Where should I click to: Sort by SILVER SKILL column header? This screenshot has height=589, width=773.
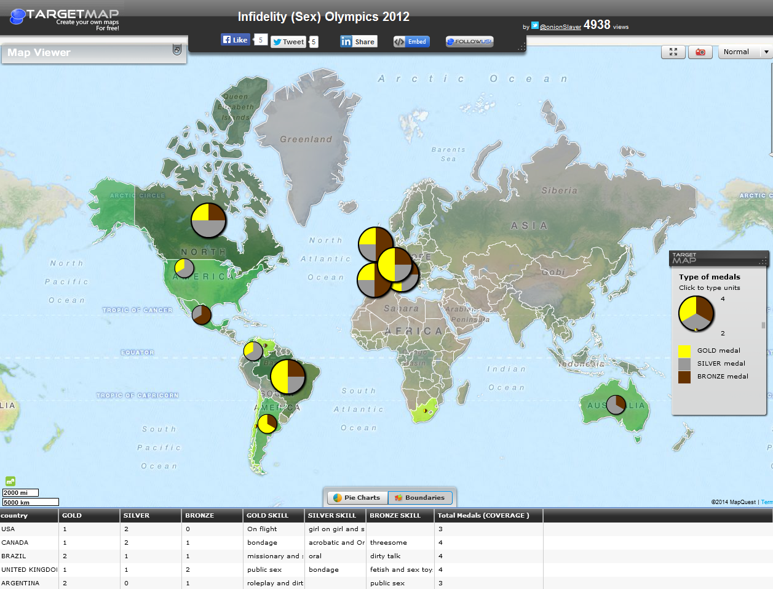335,516
